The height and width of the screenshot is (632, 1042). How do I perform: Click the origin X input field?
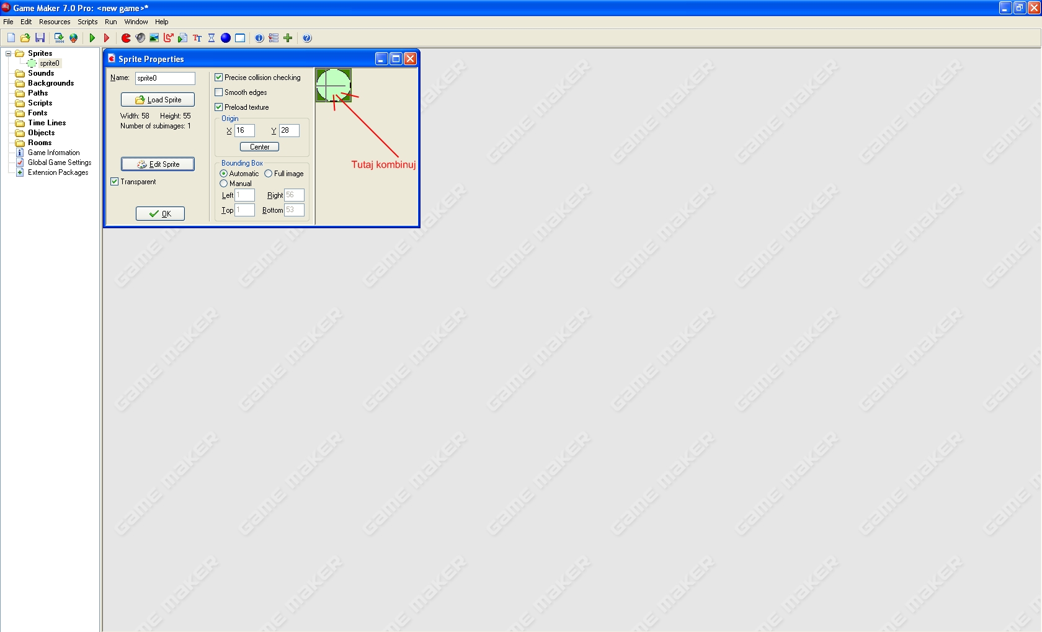tap(244, 130)
